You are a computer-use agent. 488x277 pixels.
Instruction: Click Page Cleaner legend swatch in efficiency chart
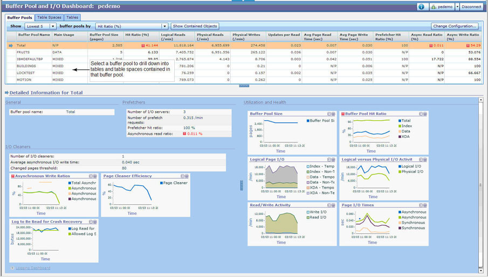coord(162,183)
